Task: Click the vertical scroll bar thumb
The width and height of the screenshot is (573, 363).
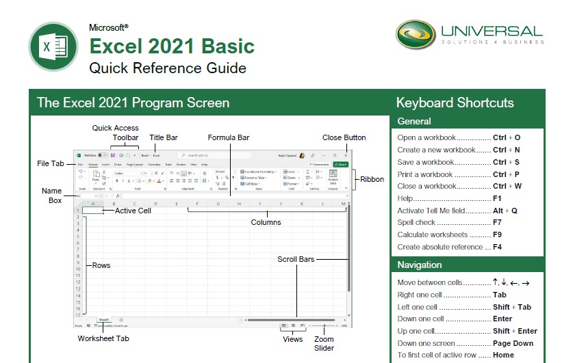Action: tap(349, 249)
